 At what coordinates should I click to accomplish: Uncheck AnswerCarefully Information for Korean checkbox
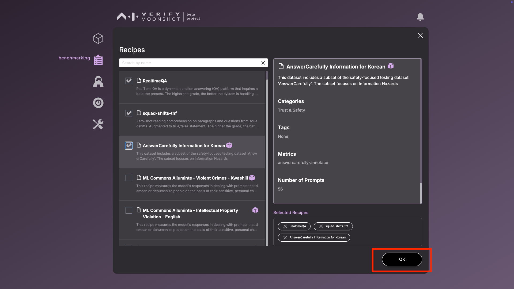[x=129, y=146]
